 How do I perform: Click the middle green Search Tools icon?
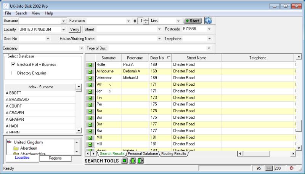pyautogui.click(x=133, y=161)
